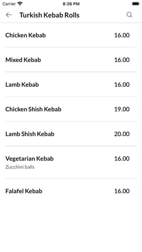The image size is (142, 252).
Task: Tap the Wi-Fi status icon
Action: point(20,4)
